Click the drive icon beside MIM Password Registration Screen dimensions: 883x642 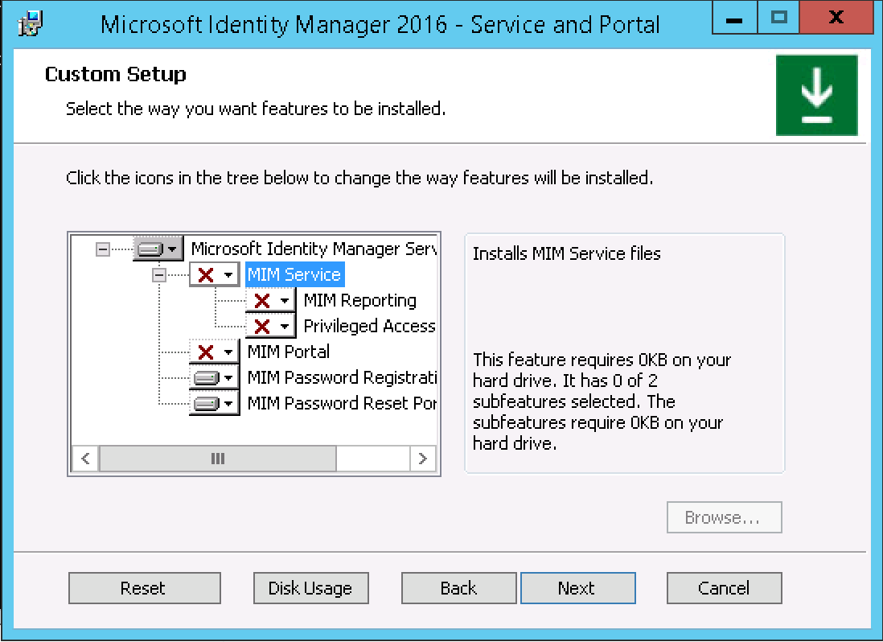pyautogui.click(x=207, y=378)
